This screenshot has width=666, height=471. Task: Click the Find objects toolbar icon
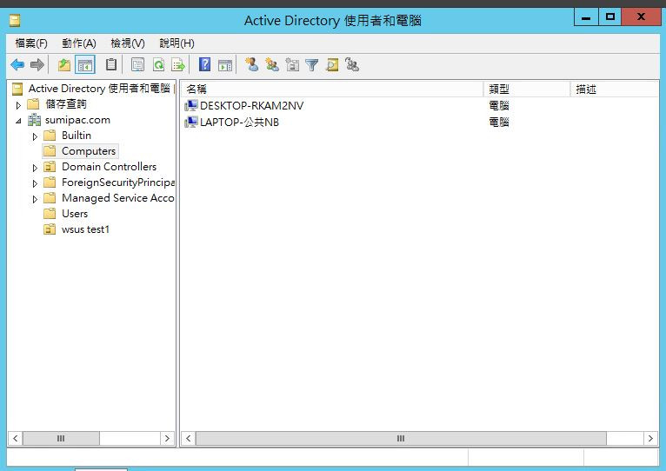[332, 65]
